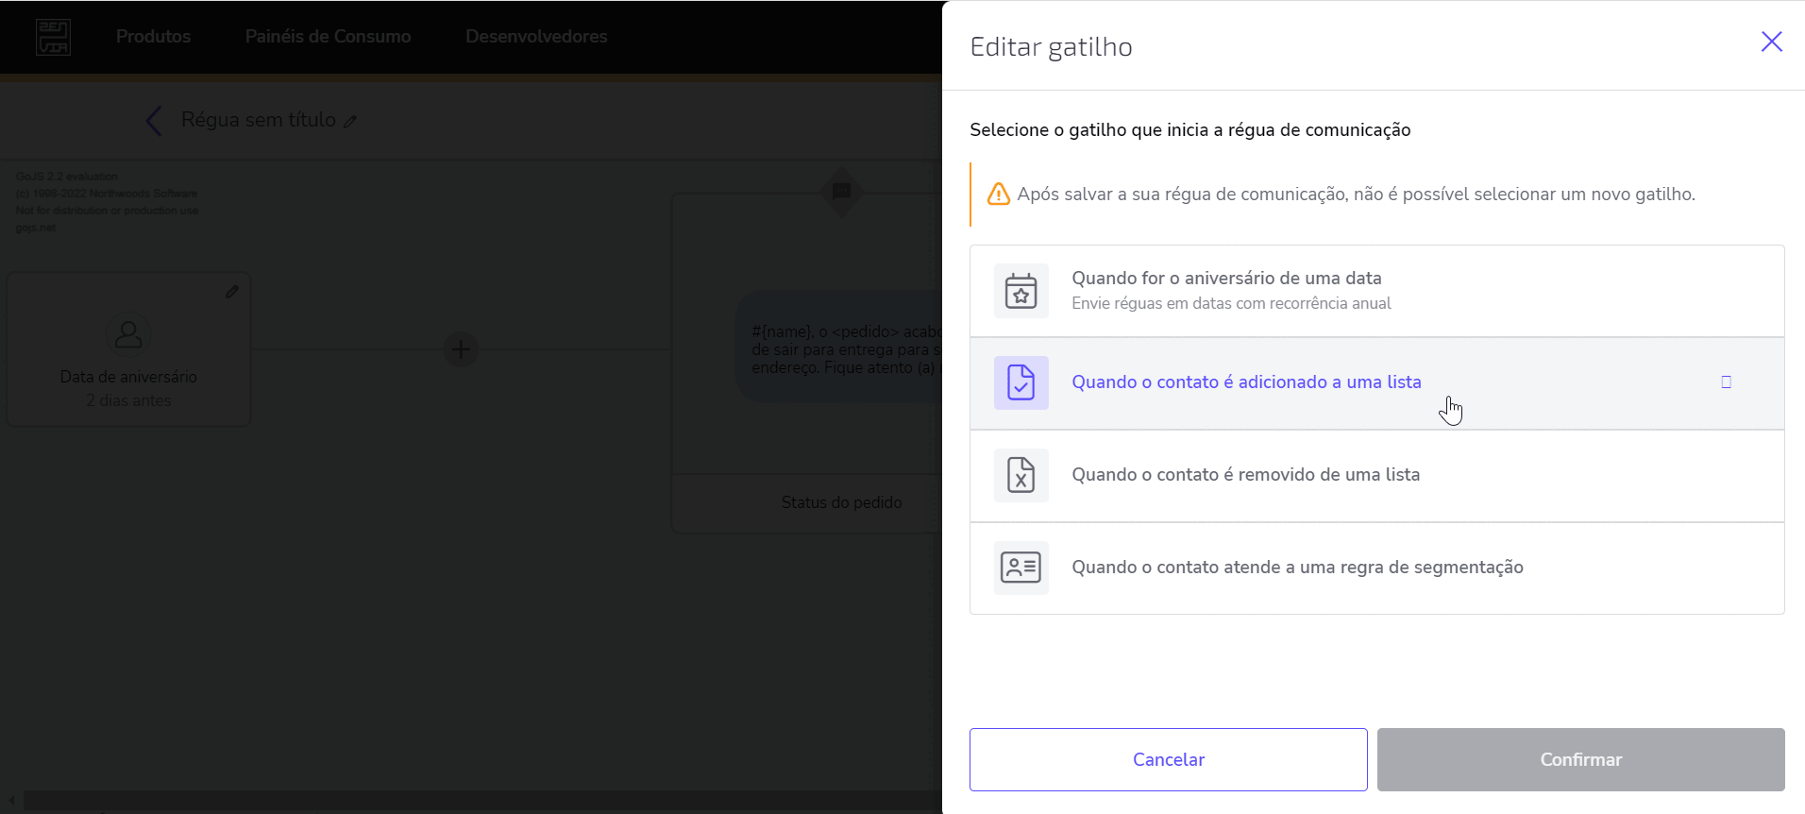The width and height of the screenshot is (1805, 814).
Task: Click the horizontal scrollbar left arrow
Action: pyautogui.click(x=11, y=801)
